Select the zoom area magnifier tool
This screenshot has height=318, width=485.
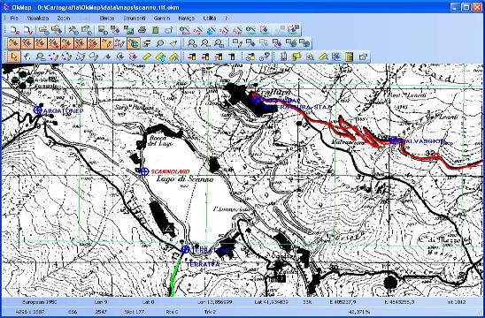(x=41, y=57)
